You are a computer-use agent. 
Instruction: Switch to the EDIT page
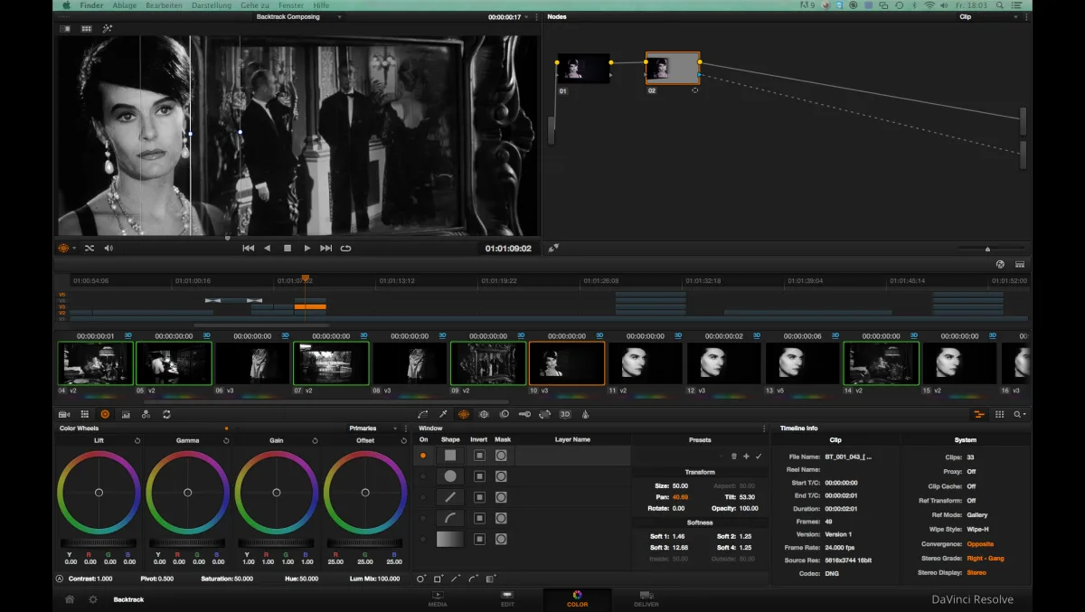coord(507,599)
